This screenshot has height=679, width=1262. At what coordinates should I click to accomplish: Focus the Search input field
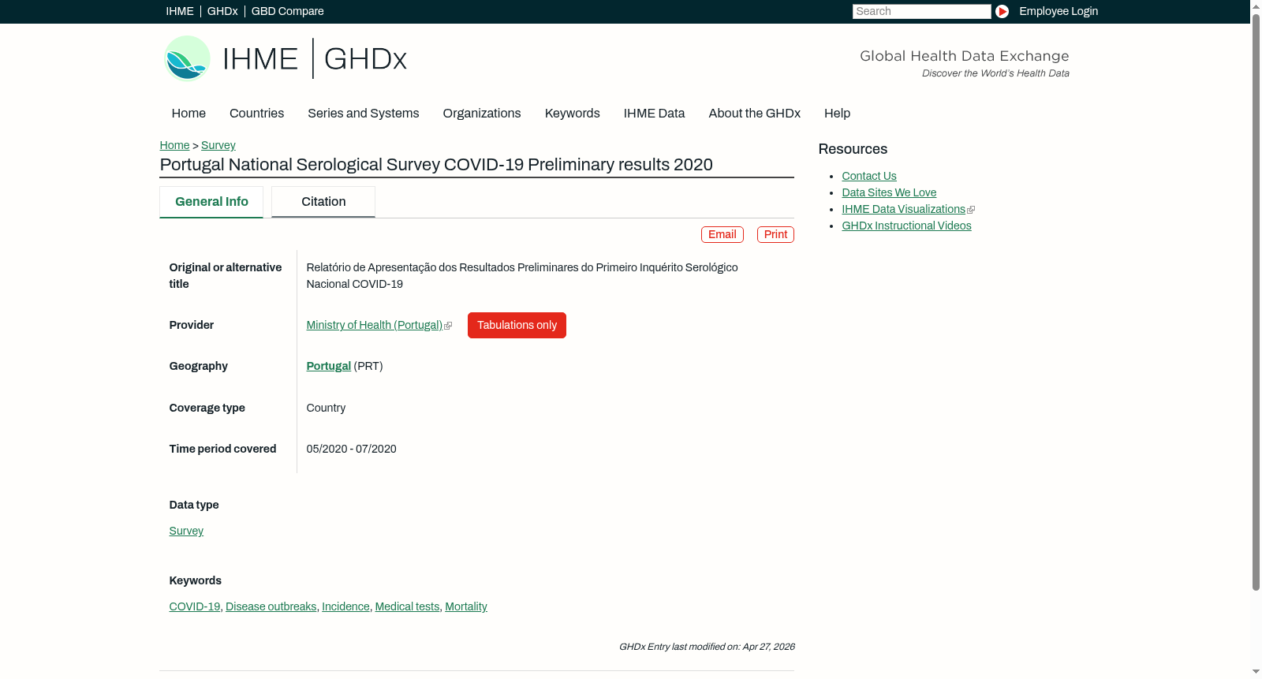921,11
